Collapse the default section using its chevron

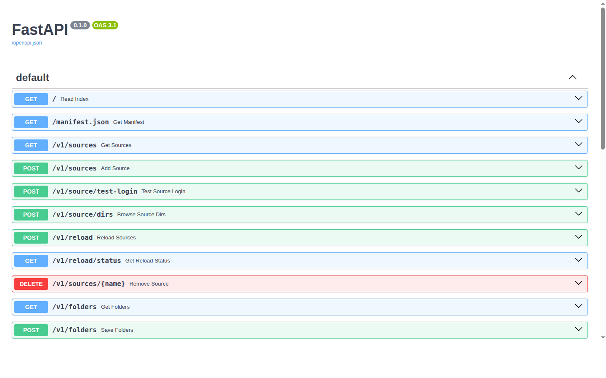pyautogui.click(x=572, y=77)
